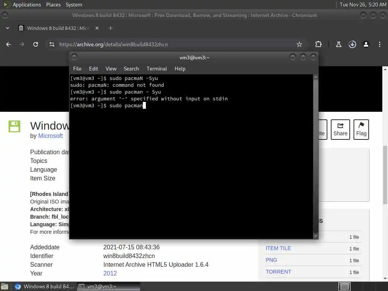This screenshot has width=388, height=291.
Task: Open terminal Edit menu
Action: click(x=94, y=69)
